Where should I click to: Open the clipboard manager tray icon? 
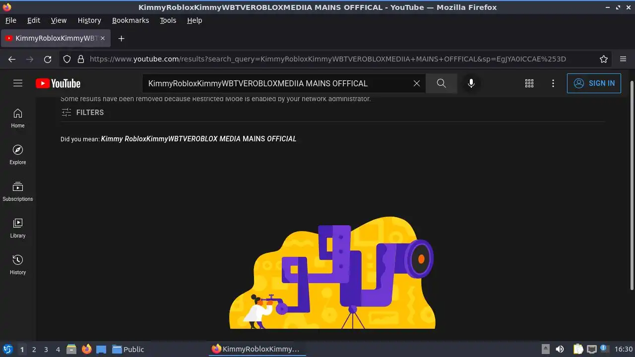tap(578, 349)
